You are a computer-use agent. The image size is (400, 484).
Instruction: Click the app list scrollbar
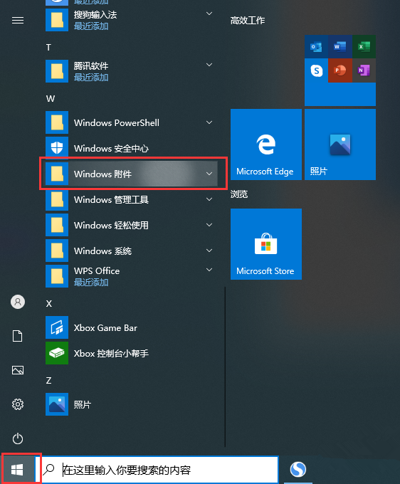[x=225, y=367]
